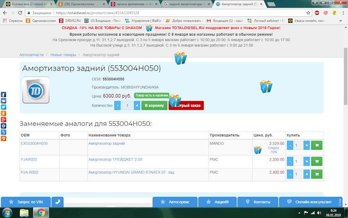Open Амортизатор HYUNDAI GRAND STAREX link
The height and width of the screenshot is (218, 348).
[132, 172]
